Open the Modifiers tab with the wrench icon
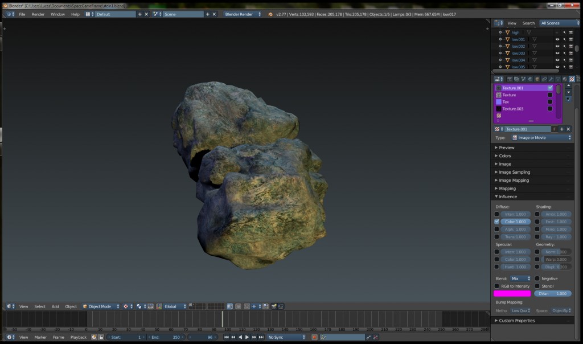 pyautogui.click(x=551, y=79)
